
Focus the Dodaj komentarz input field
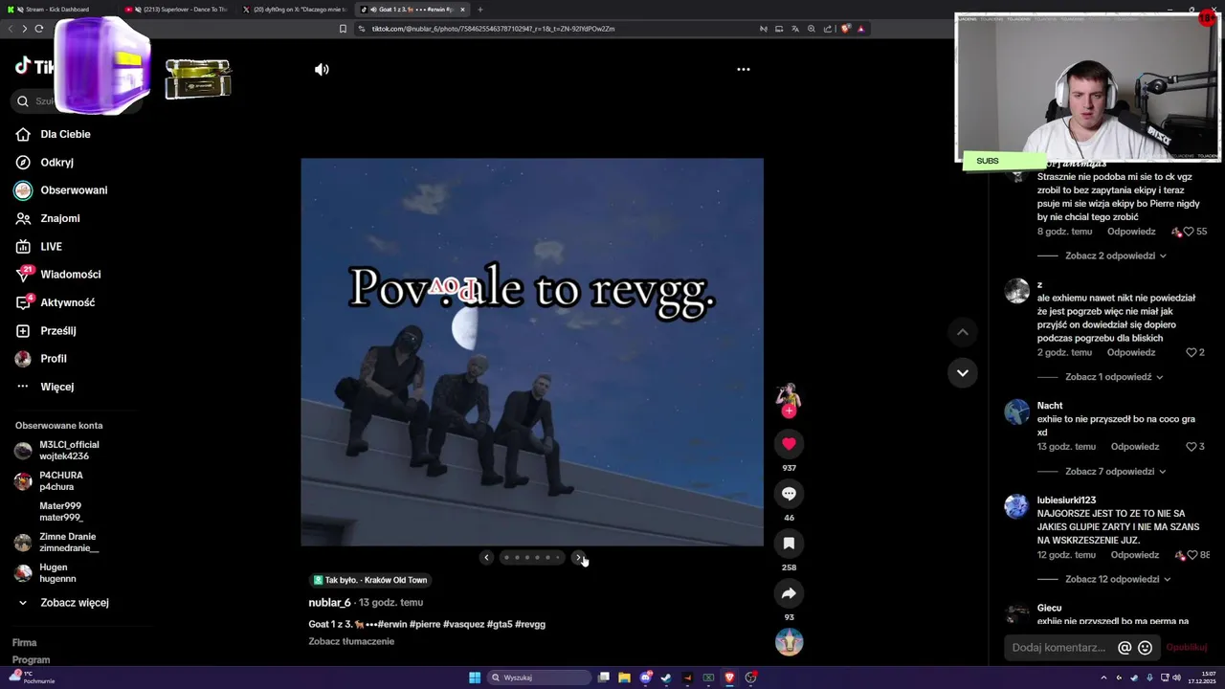(x=1059, y=648)
